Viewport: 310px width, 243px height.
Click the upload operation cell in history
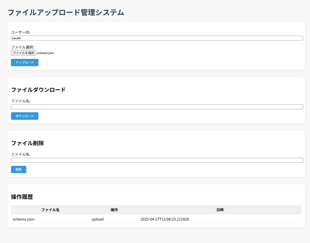coord(97,219)
